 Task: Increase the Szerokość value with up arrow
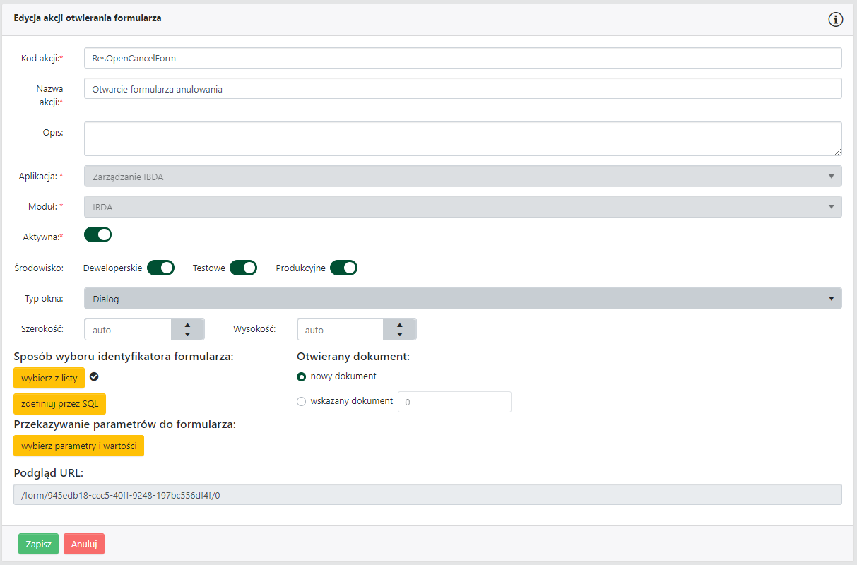click(187, 325)
